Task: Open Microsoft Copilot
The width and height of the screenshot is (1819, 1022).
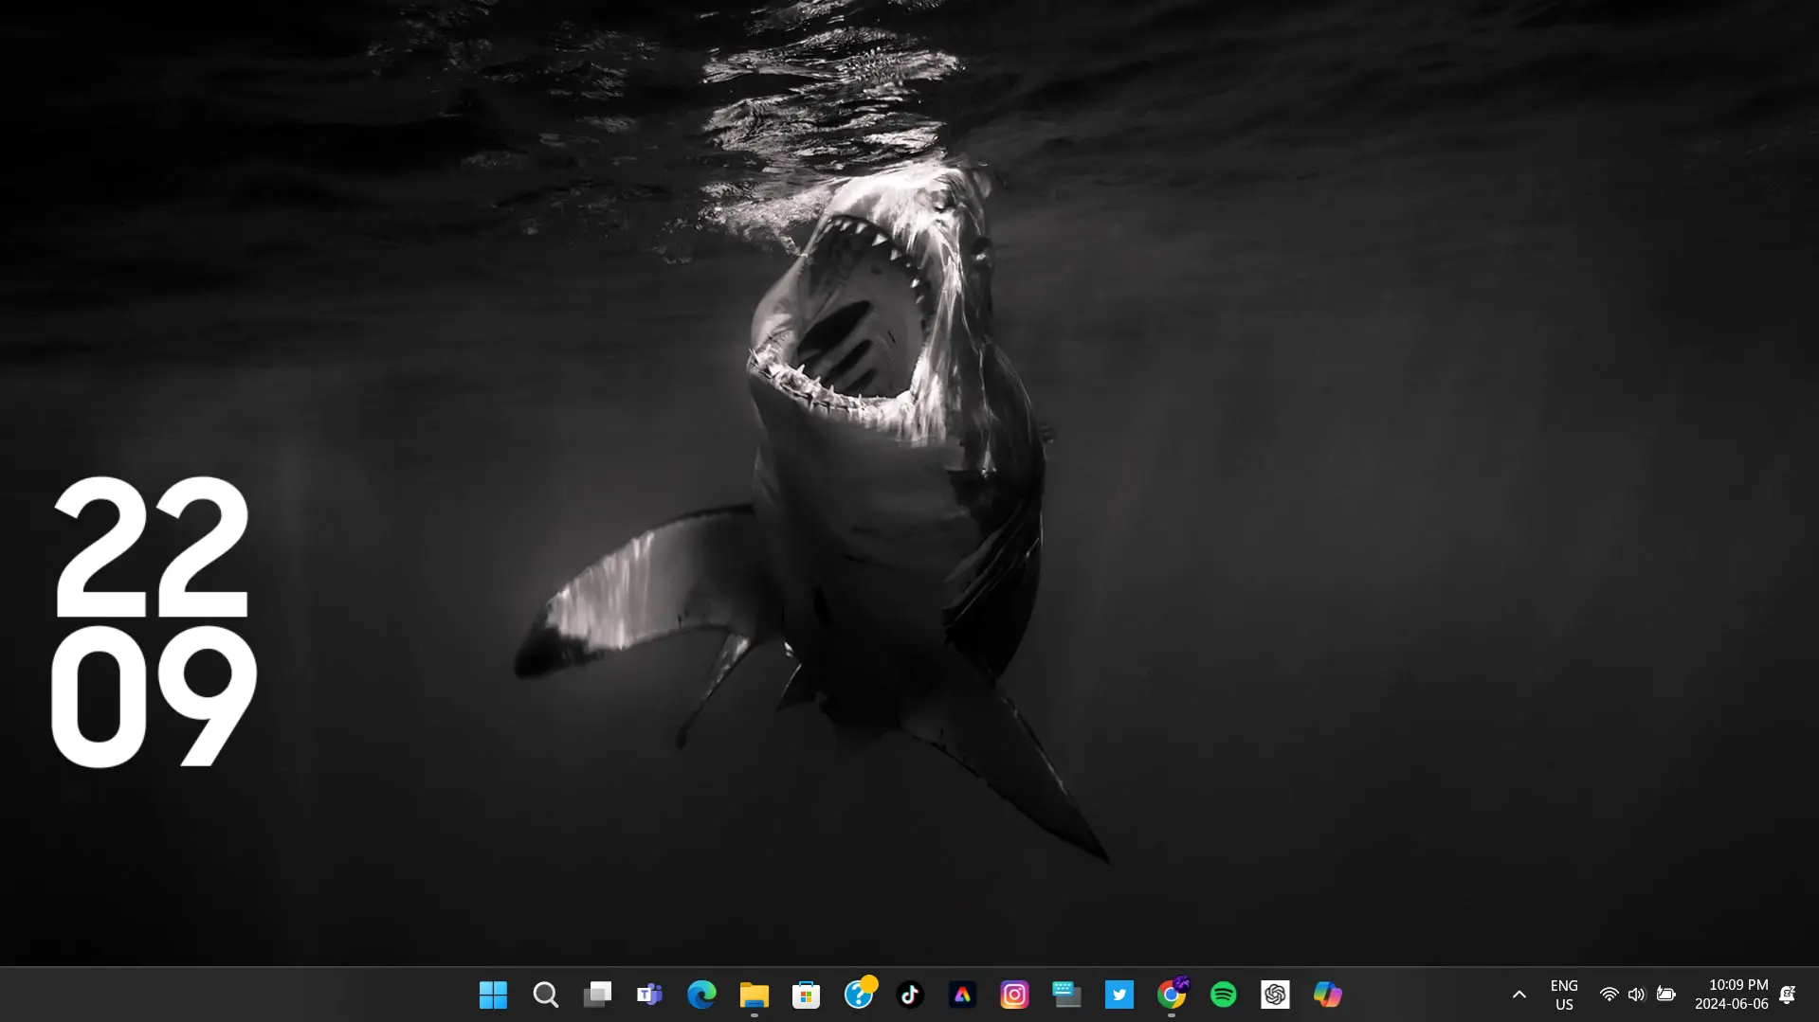Action: [1328, 995]
